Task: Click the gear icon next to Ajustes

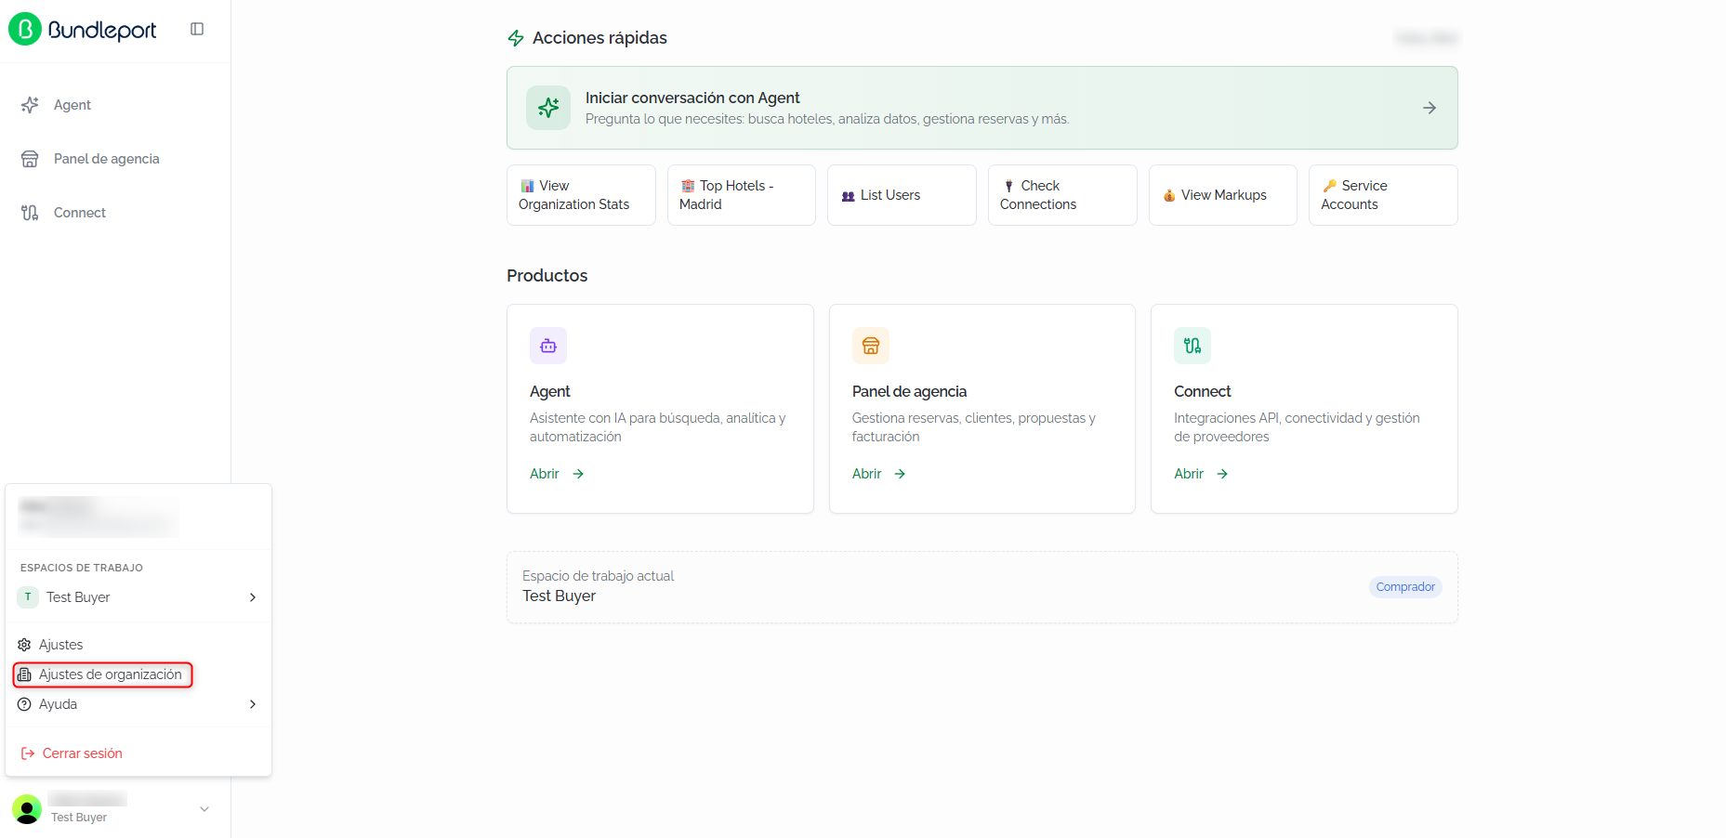Action: point(24,645)
